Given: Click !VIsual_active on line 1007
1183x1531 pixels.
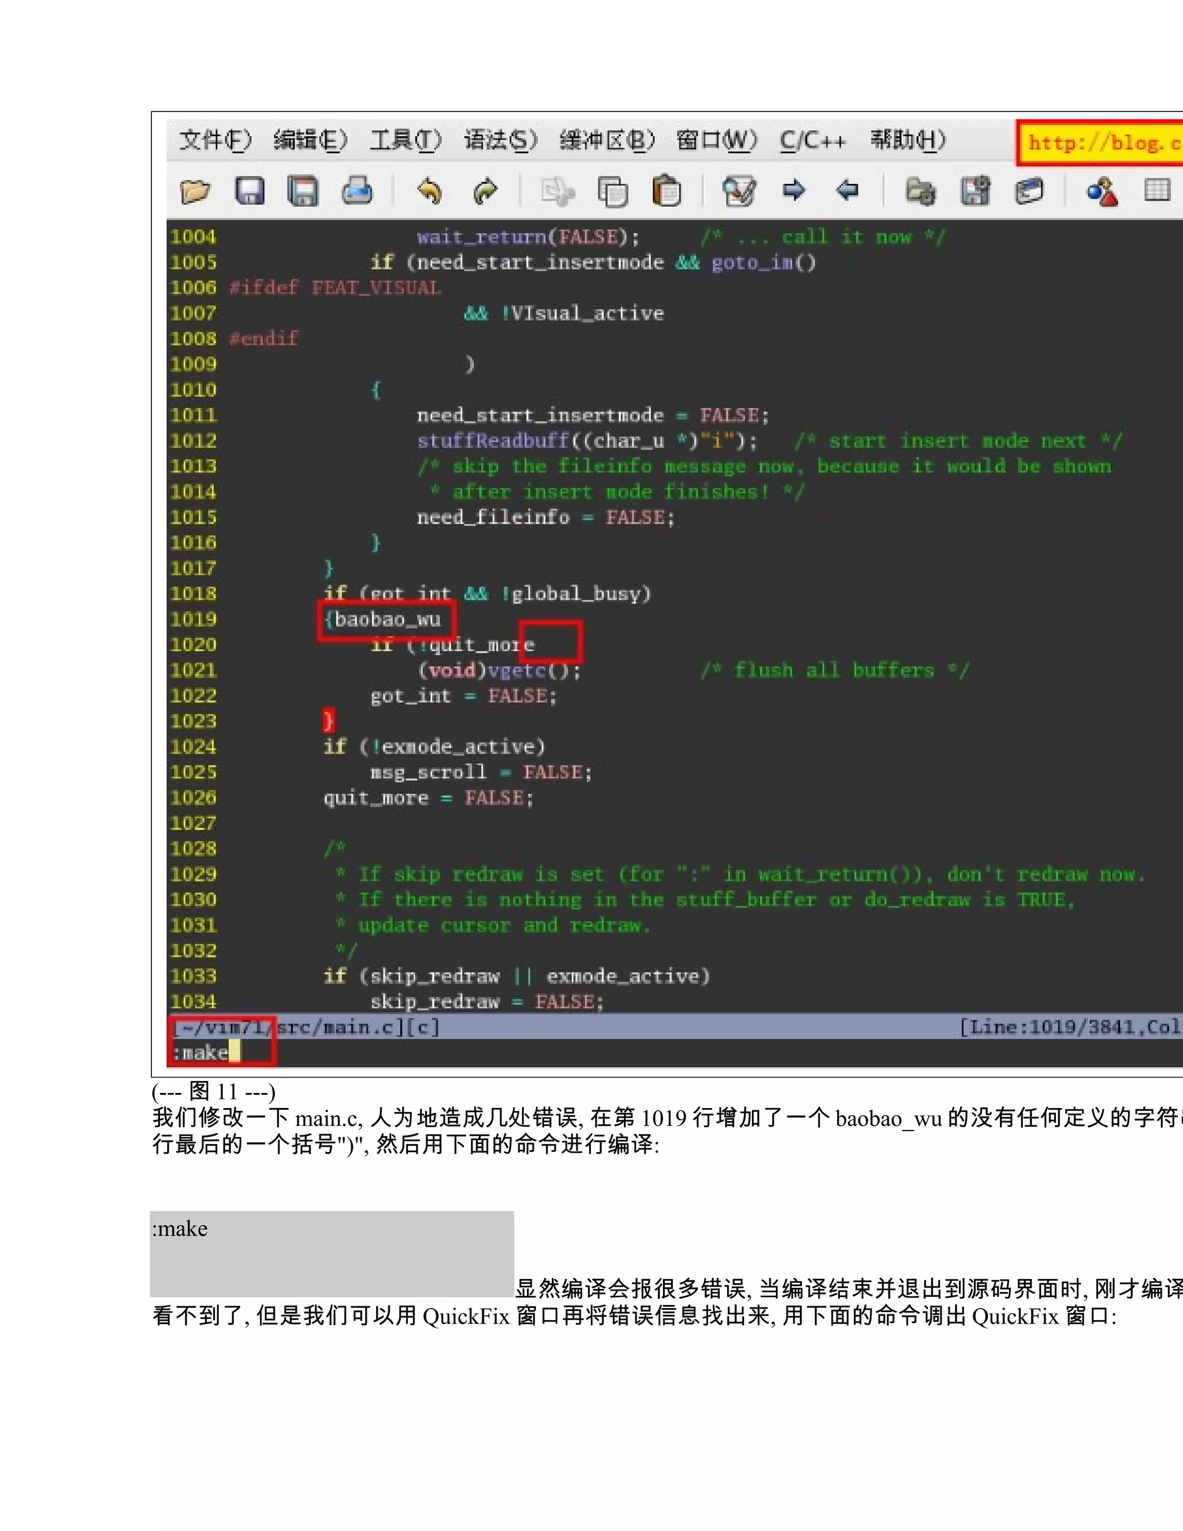Looking at the screenshot, I should point(582,313).
